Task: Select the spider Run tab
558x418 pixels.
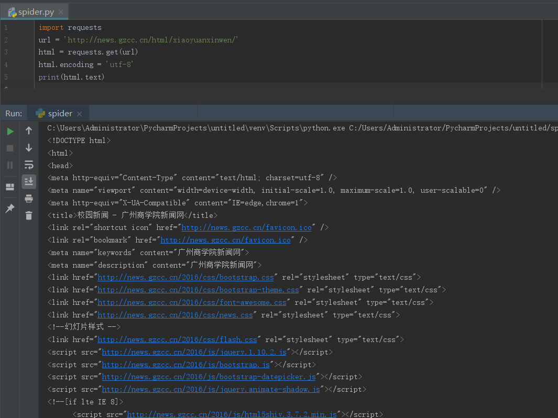Action: tap(59, 114)
